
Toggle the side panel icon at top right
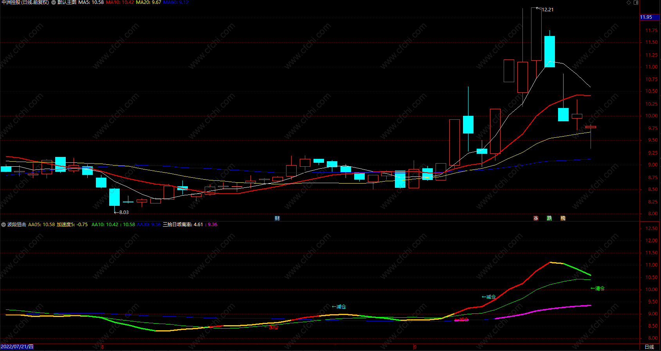636,2
